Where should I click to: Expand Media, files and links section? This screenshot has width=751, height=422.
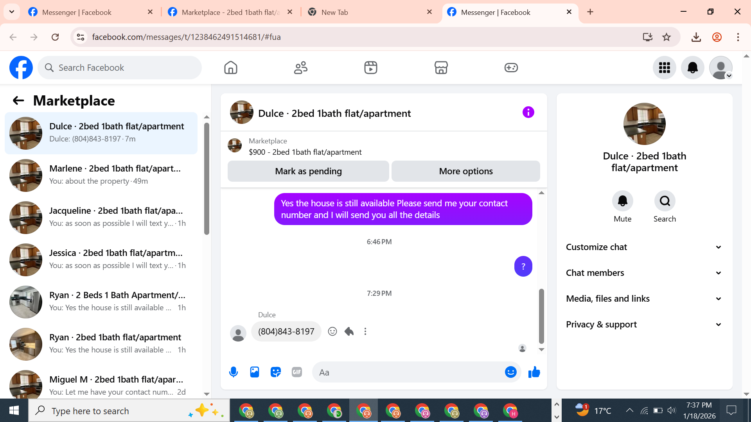(x=644, y=299)
